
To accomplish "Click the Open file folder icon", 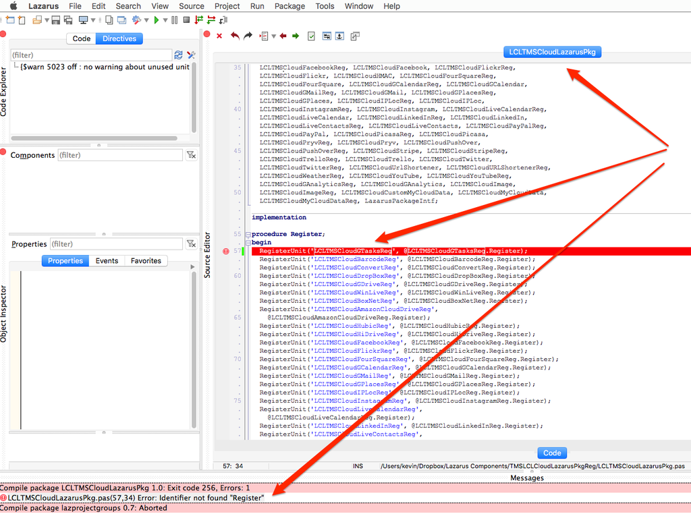I will point(37,20).
